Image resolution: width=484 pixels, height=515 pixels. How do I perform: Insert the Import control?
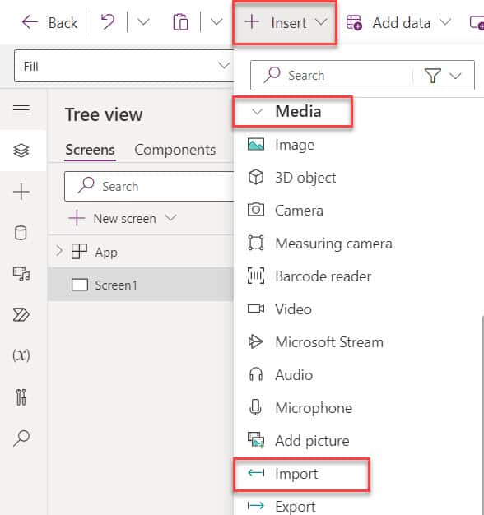point(282,474)
